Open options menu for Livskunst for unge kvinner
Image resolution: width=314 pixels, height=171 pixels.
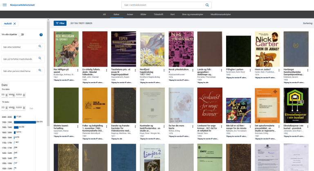222,126
